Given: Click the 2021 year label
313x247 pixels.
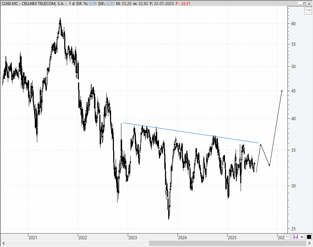Looking at the screenshot, I should [x=33, y=238].
